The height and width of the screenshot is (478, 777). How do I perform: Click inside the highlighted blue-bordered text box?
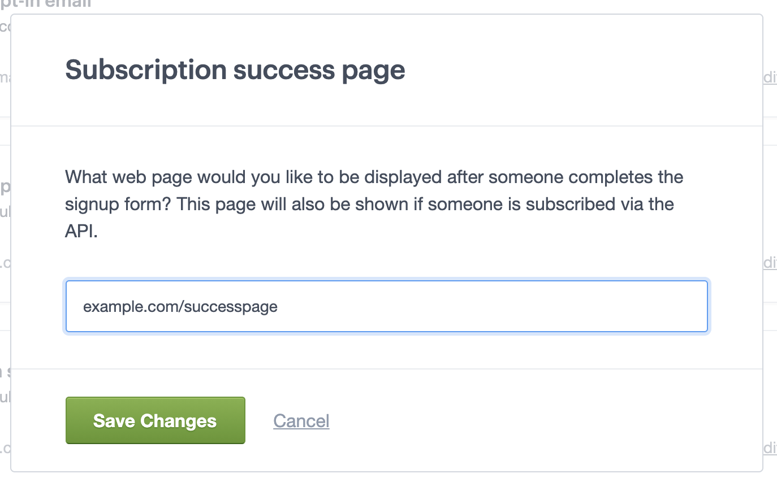(x=386, y=306)
